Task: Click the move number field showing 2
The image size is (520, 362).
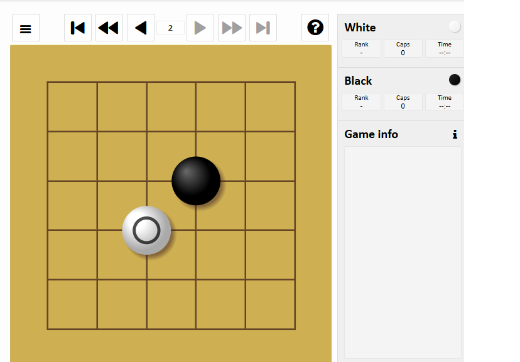Action: click(x=170, y=28)
